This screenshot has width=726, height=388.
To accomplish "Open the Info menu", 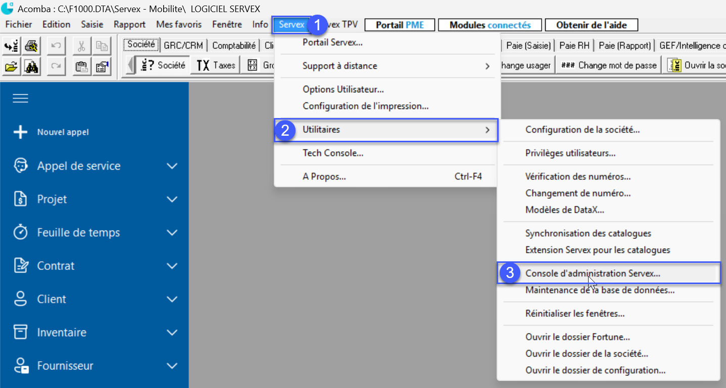I will [x=260, y=24].
